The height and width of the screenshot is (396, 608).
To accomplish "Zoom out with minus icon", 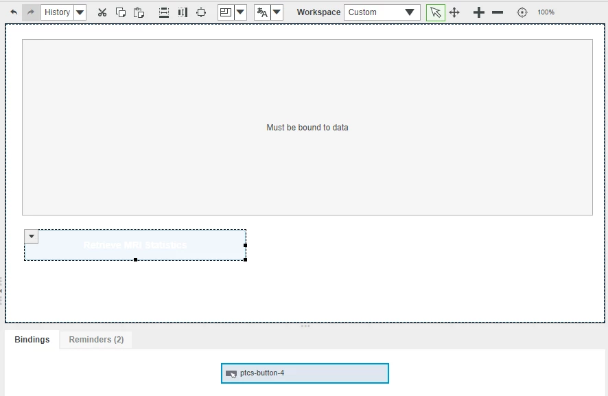I will pos(498,12).
